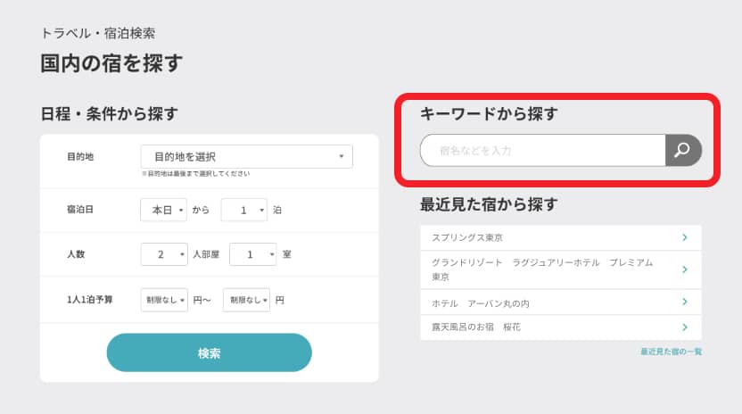Screen dimensions: 742x414
Task: Click chevron arrow next to スプリングス東京
Action: coord(684,237)
